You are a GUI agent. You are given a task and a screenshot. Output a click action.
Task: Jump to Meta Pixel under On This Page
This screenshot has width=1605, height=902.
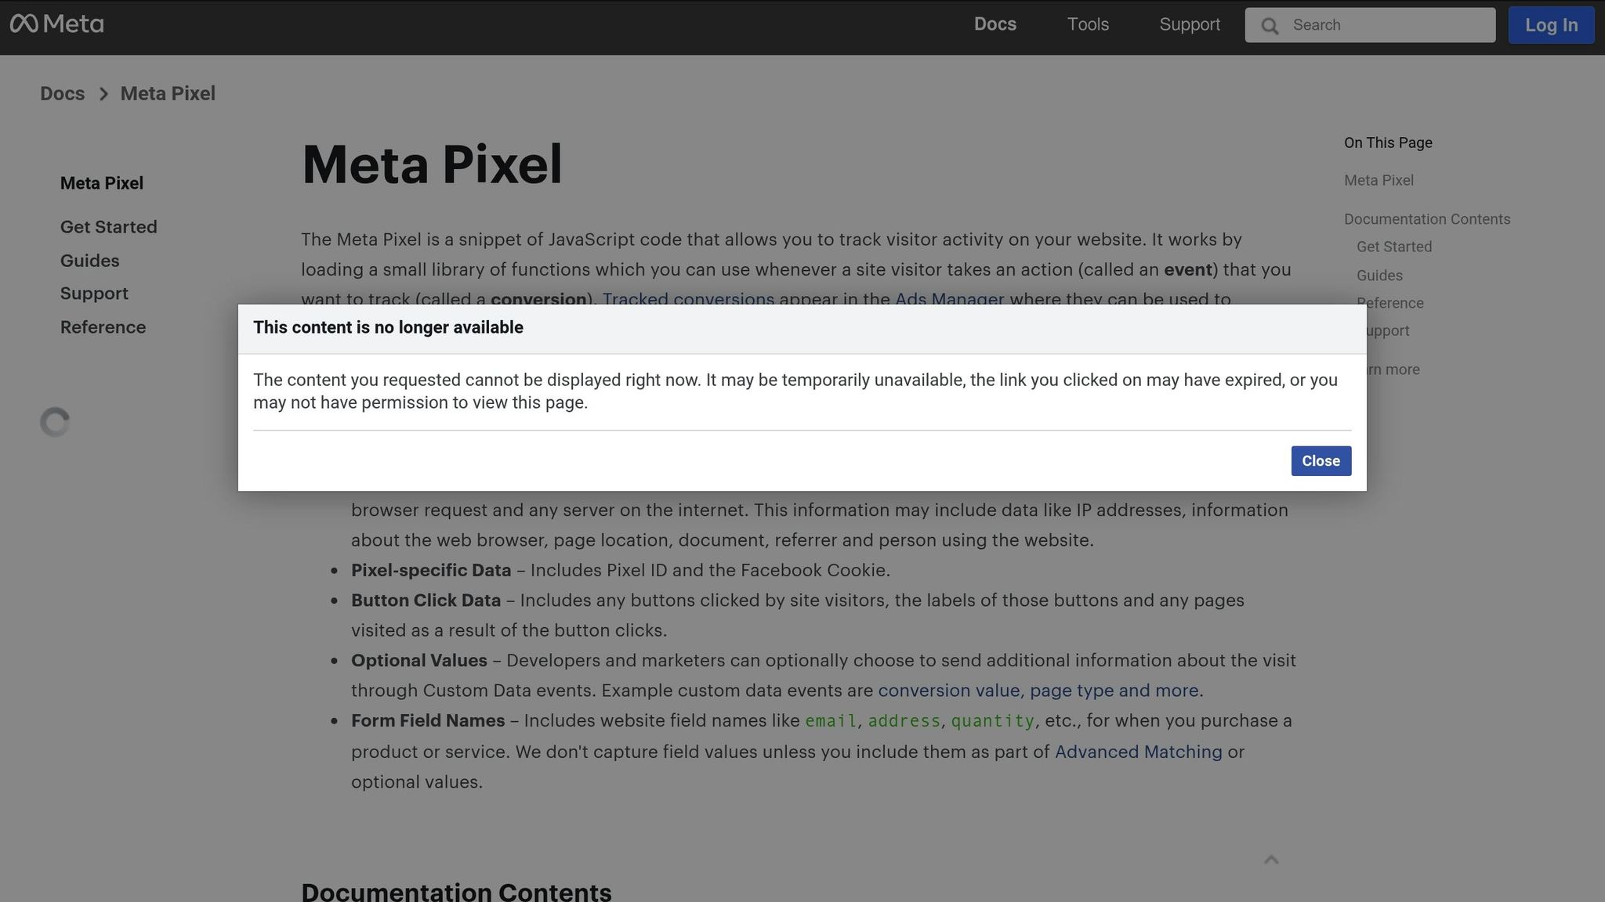pos(1378,180)
